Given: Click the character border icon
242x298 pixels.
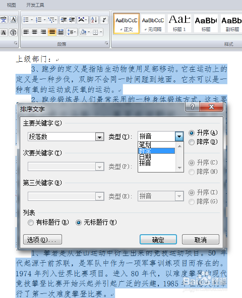Looking at the screenshot, I should [13, 19].
